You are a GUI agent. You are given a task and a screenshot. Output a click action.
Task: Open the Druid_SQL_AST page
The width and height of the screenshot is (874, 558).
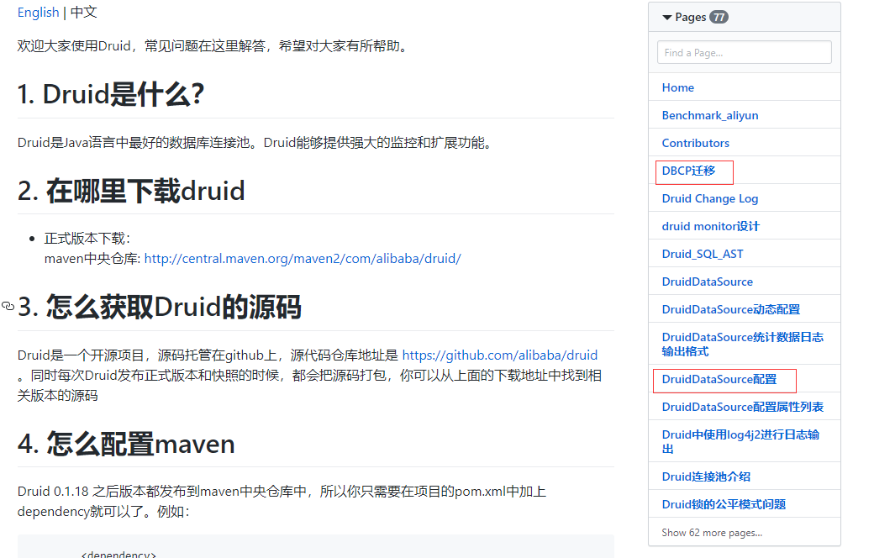(703, 254)
